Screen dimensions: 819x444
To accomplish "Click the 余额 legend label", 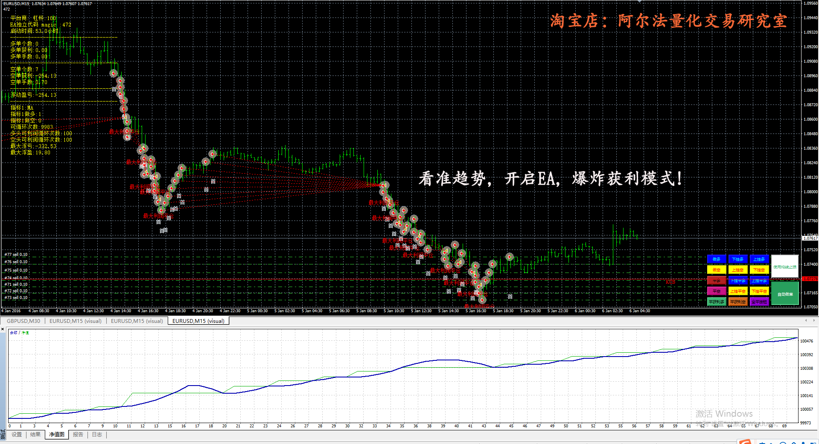I will (14, 333).
